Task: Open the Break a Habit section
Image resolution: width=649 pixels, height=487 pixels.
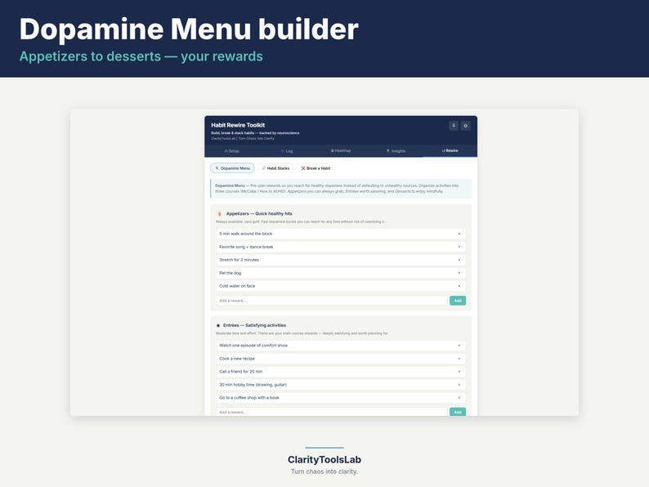Action: (316, 168)
